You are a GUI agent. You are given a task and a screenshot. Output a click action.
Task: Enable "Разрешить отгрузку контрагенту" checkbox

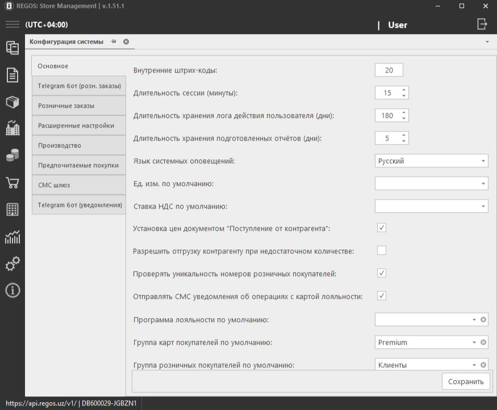coord(382,251)
